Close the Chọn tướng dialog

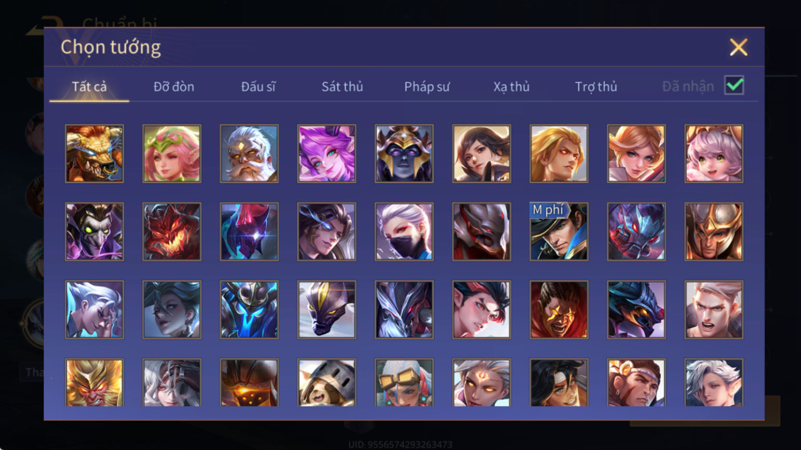(738, 47)
